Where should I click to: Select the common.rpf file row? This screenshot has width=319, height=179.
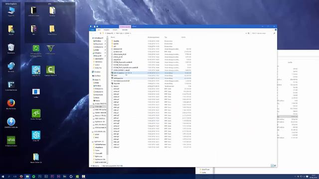pos(151,52)
